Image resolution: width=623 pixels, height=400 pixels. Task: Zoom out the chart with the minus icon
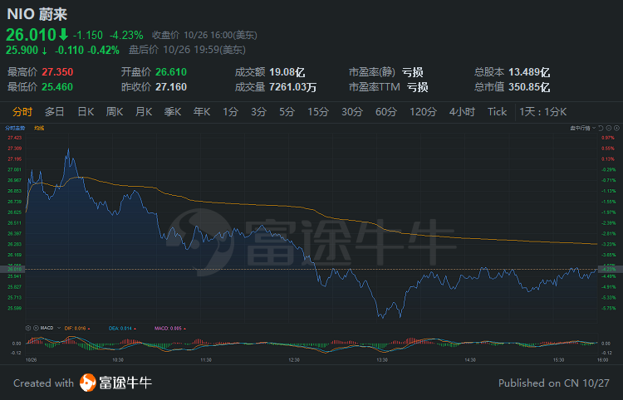tap(609, 128)
